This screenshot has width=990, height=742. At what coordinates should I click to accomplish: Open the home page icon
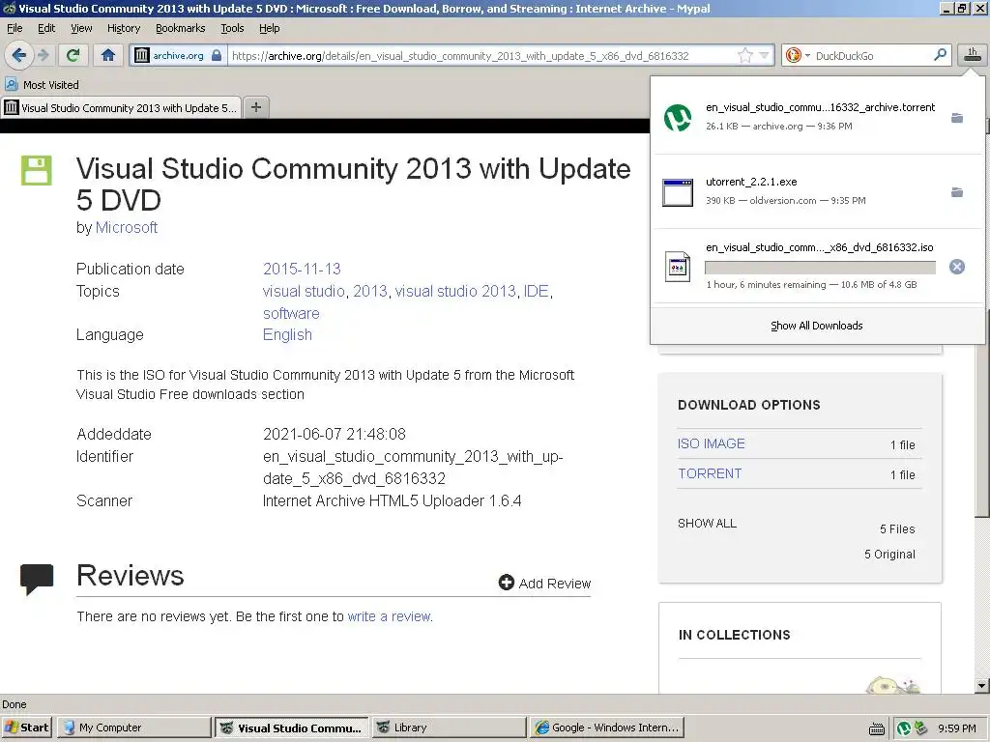[x=108, y=55]
